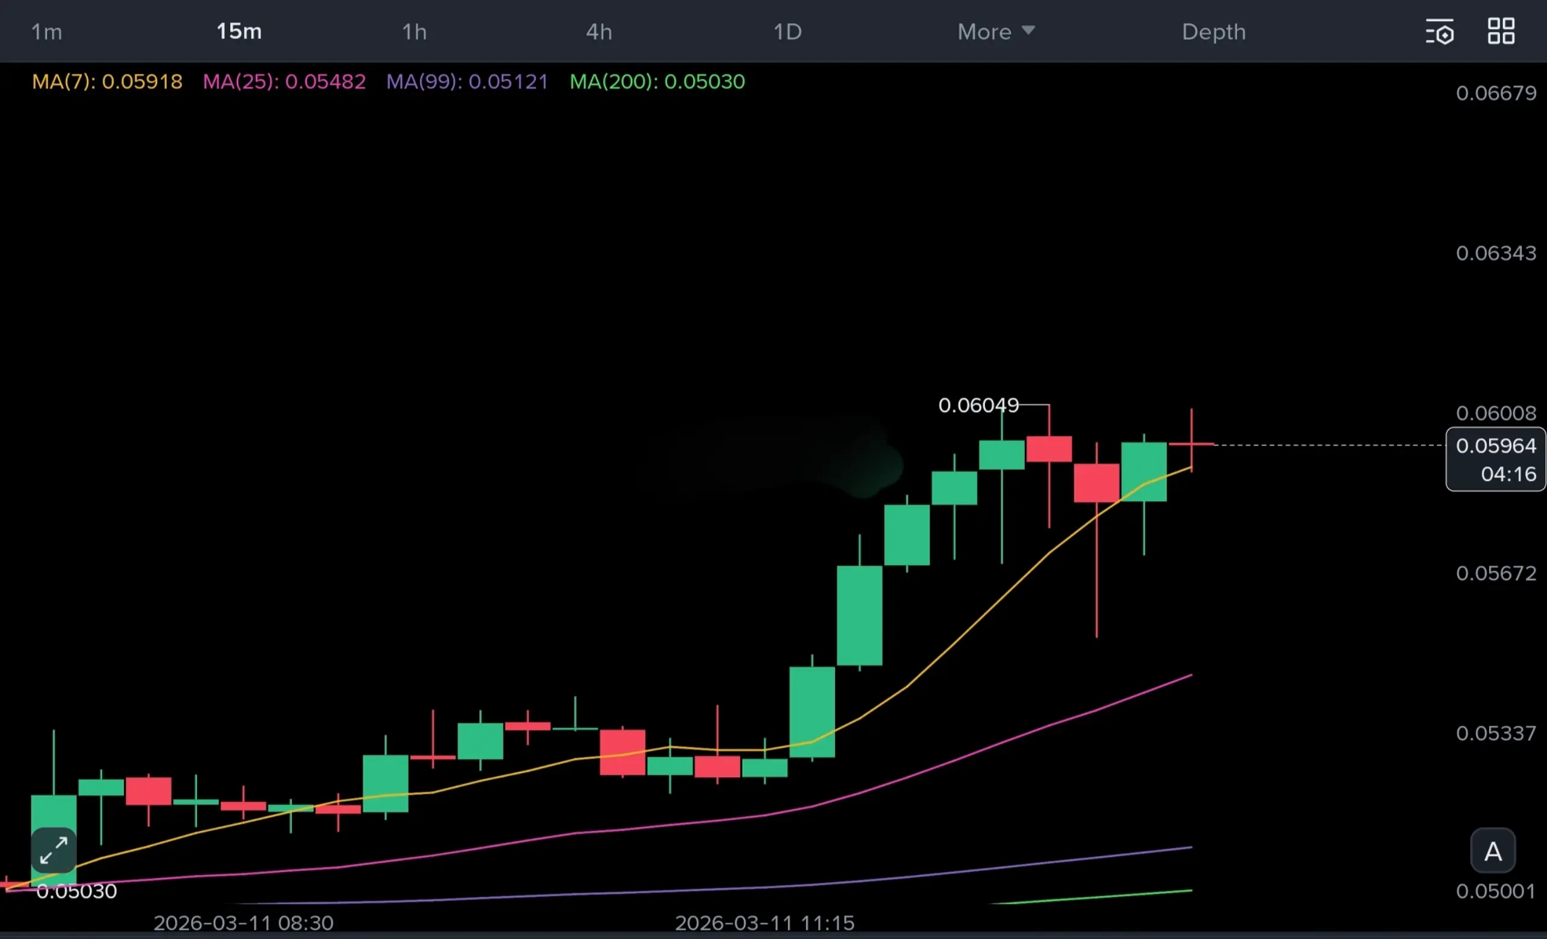Viewport: 1547px width, 939px height.
Task: Toggle the auto-scale A button
Action: pos(1493,852)
